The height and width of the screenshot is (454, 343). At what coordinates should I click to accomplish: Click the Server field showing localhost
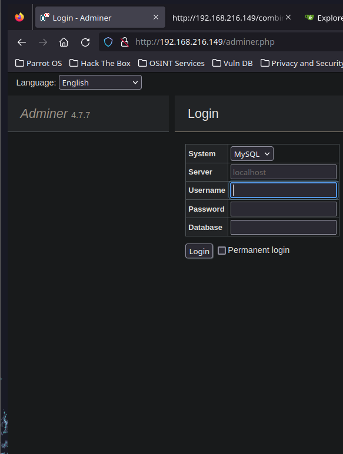coord(284,172)
